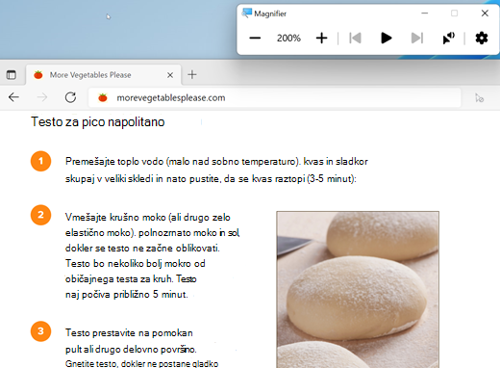Screen dimensions: 500x368
Task: Reload the current page
Action: tap(70, 97)
